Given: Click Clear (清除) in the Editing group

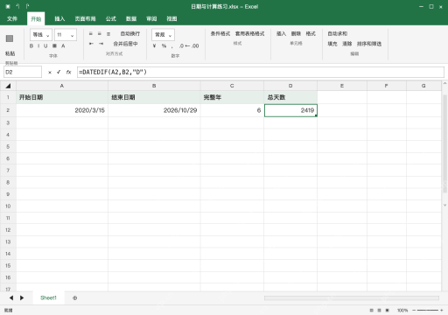Looking at the screenshot, I should tap(347, 44).
